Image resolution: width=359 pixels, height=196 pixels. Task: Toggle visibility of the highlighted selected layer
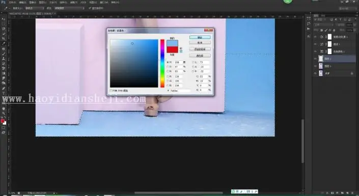click(315, 59)
